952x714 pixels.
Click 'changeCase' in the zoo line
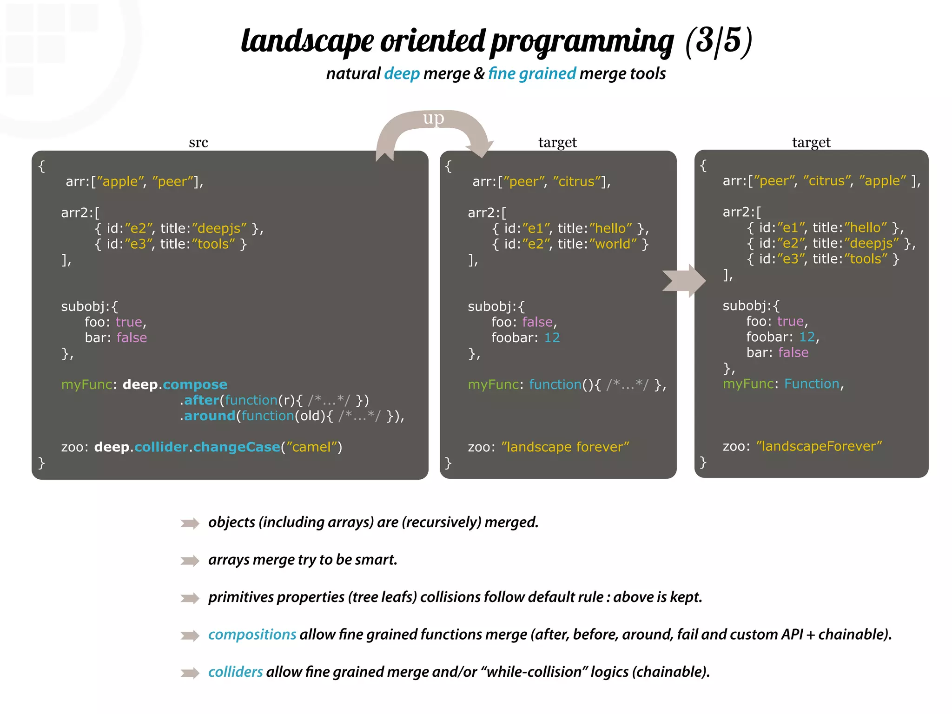237,447
